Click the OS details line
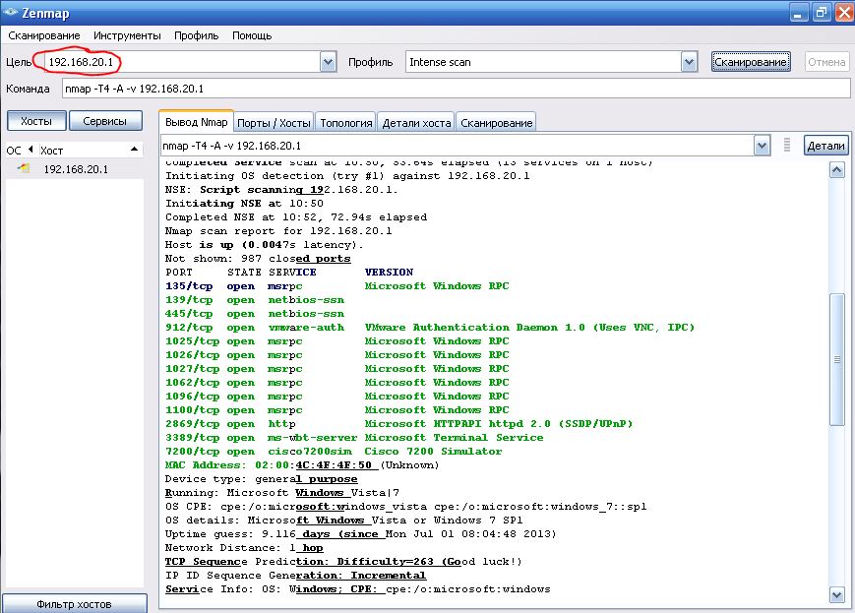The height and width of the screenshot is (613, 855). click(343, 520)
